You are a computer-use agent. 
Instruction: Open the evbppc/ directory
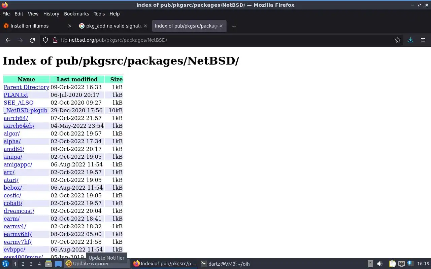tap(14, 249)
